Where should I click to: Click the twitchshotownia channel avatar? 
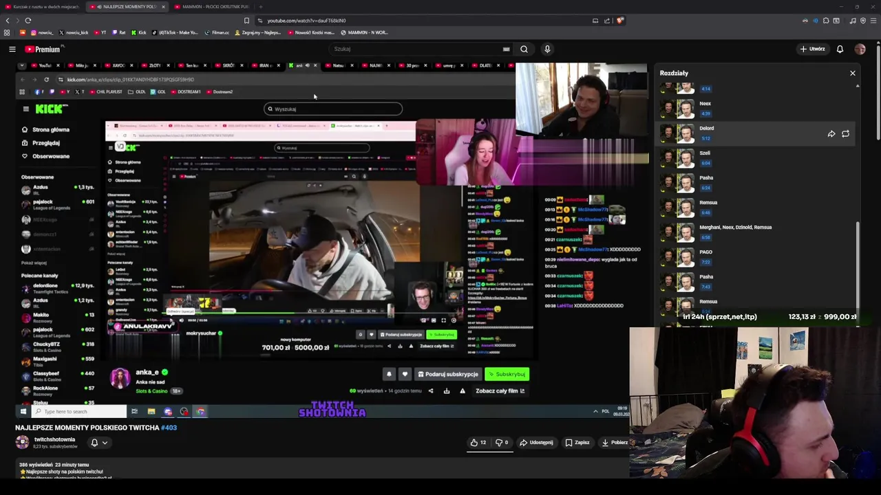pos(22,442)
